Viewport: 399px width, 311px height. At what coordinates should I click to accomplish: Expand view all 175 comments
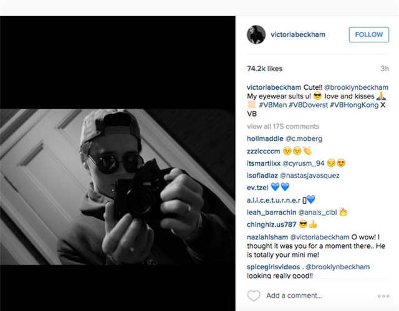pyautogui.click(x=282, y=127)
